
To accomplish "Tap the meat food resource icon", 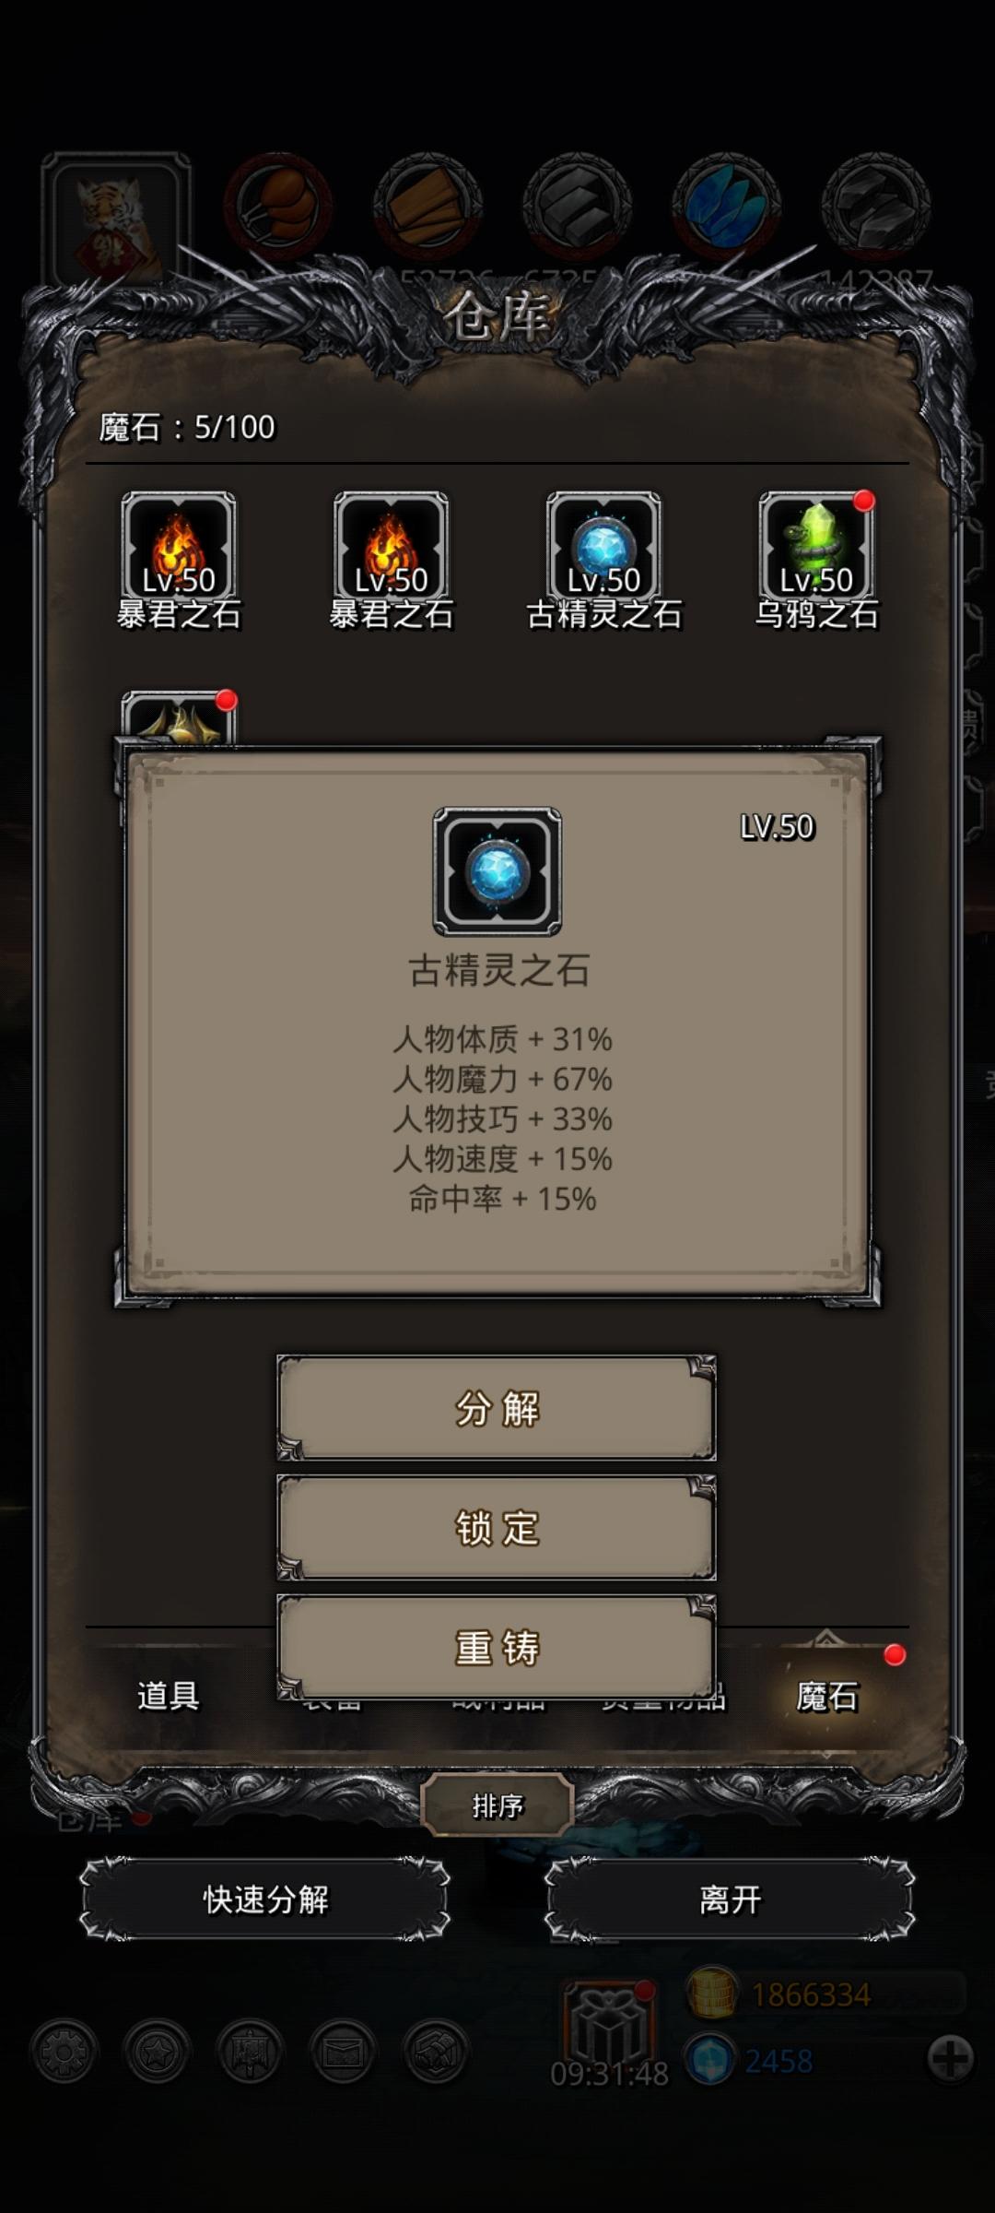I will (x=278, y=207).
